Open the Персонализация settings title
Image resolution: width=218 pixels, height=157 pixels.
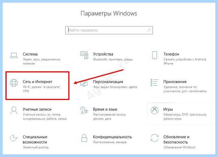(x=108, y=82)
